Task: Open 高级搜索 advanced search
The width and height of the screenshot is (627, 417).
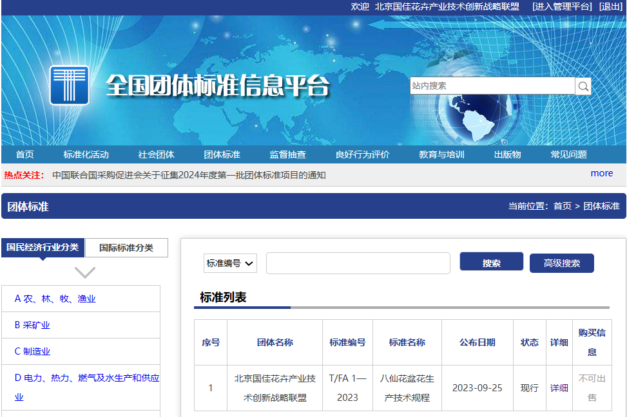Action: (561, 263)
